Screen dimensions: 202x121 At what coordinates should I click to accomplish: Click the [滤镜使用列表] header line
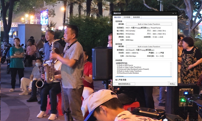coord(123,63)
